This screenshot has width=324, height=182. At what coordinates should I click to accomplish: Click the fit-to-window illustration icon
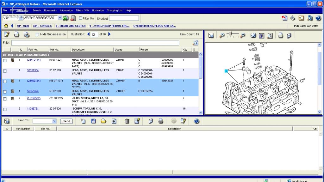(261, 35)
